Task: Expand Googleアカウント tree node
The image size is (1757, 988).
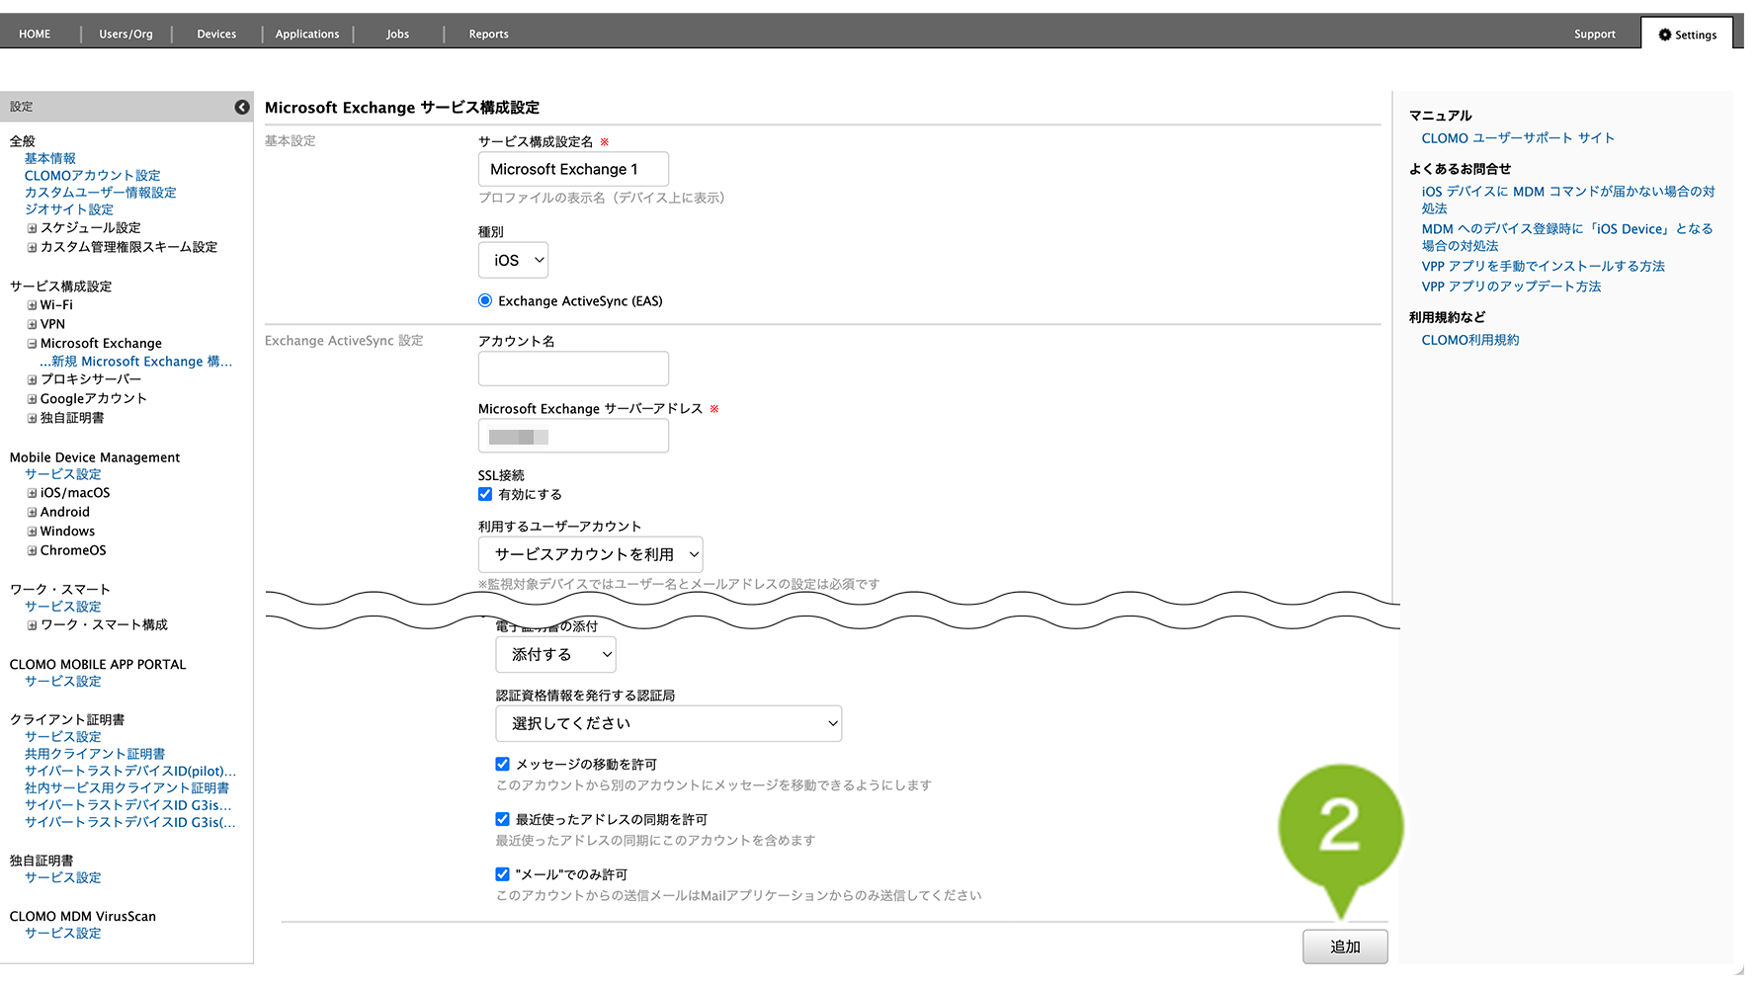Action: 32,399
